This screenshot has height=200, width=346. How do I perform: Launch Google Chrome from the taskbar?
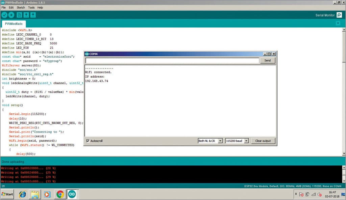(60, 194)
